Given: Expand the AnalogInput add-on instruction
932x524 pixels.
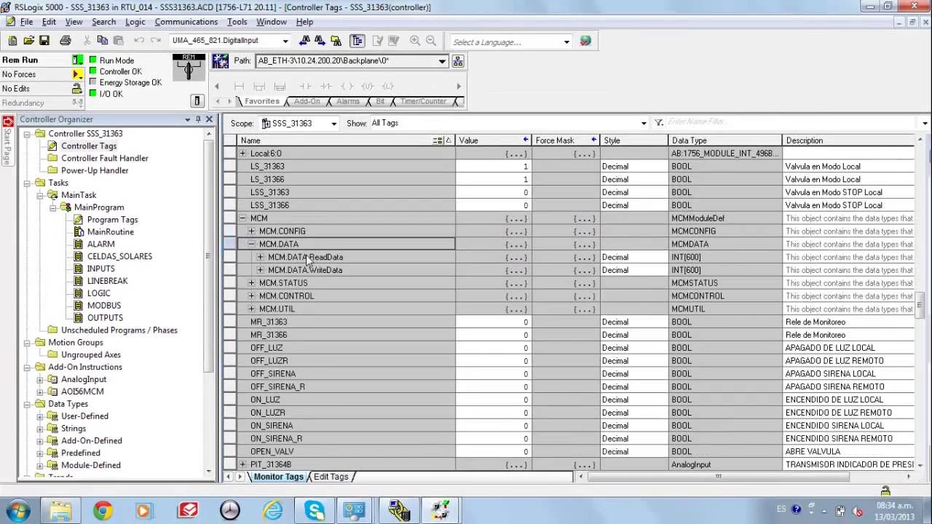Looking at the screenshot, I should tap(41, 379).
